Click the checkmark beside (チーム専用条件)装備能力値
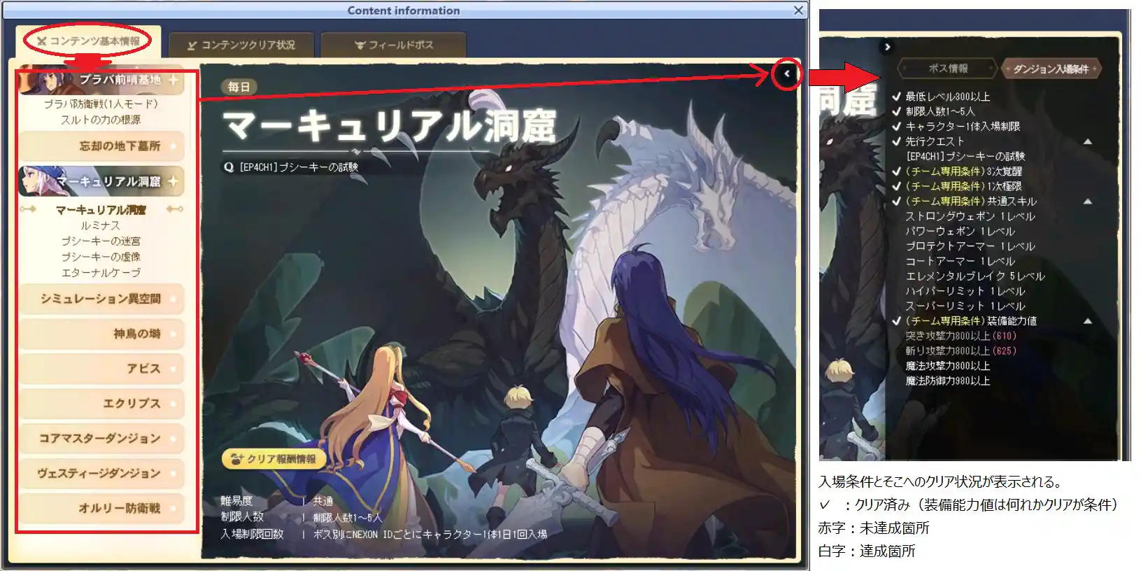 coord(896,321)
